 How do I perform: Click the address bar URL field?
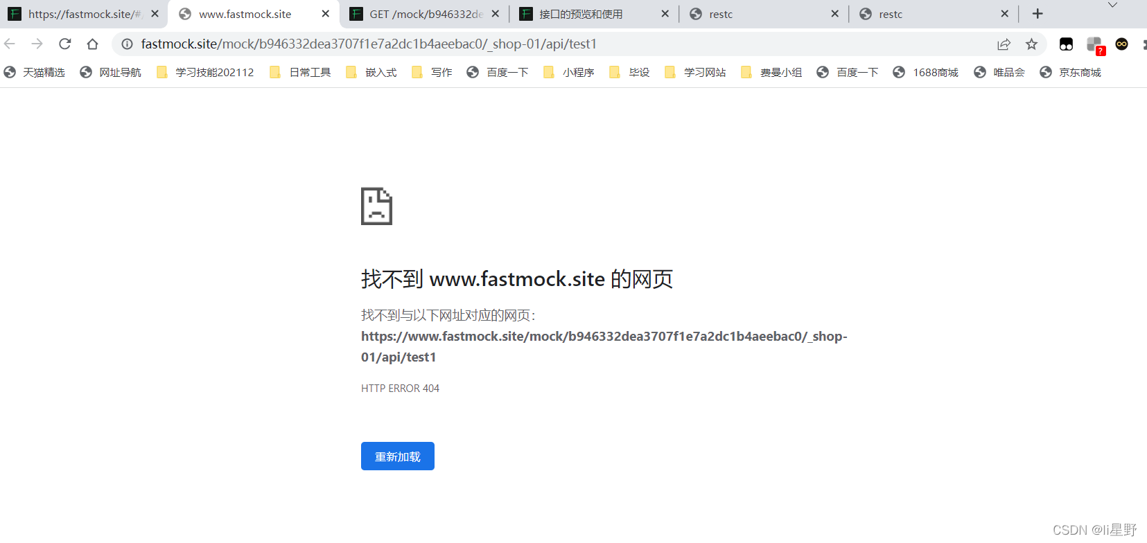(x=485, y=44)
